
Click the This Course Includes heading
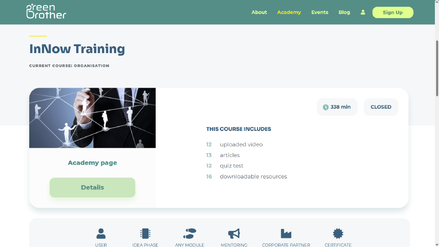pyautogui.click(x=238, y=129)
